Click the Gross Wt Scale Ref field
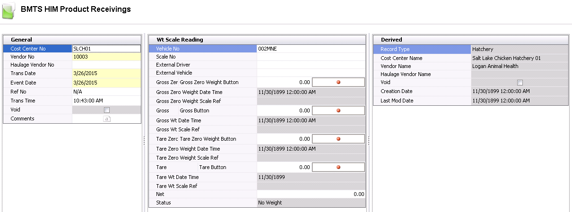The image size is (572, 212). pos(311,129)
